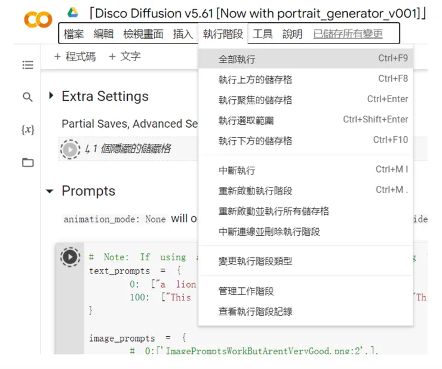Open the files folder sidebar icon
Screen dimensions: 442x369
(x=27, y=162)
